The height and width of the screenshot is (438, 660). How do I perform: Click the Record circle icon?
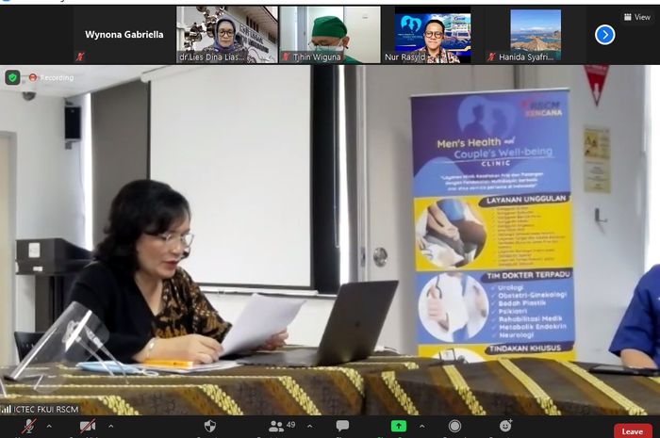click(x=454, y=427)
